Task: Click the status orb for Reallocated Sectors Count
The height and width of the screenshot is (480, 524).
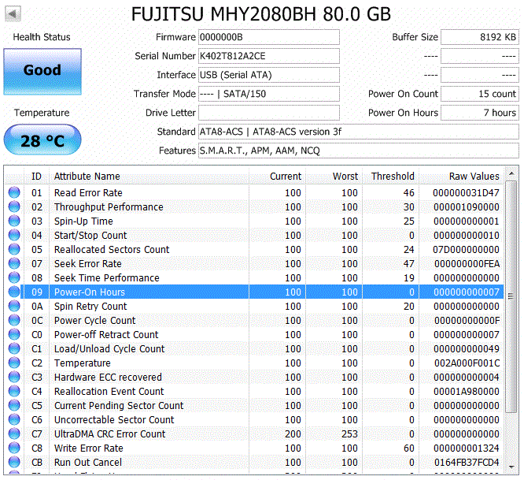Action: pos(14,249)
